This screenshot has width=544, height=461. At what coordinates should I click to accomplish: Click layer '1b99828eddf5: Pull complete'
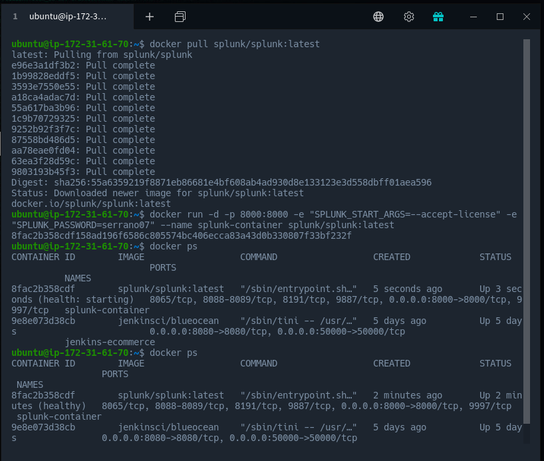[83, 76]
